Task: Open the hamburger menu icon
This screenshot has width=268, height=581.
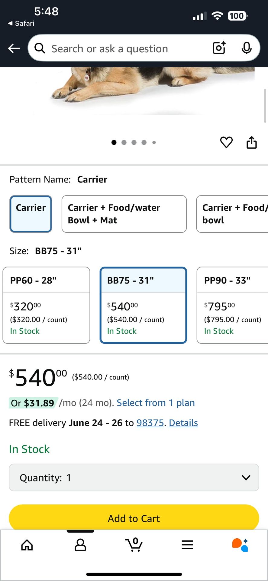Action: click(187, 545)
